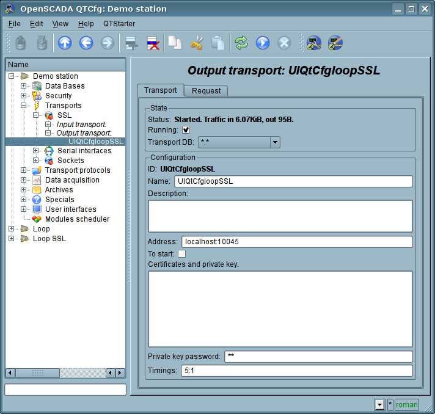Start periodic update with the play icon
Image resolution: width=435 pixels, height=414 pixels.
[x=263, y=43]
